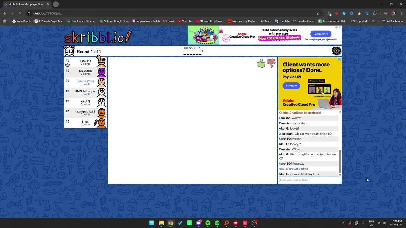Viewport: 406px width, 228px height.
Task: Open AlphaZegus bookmark
Action: tap(49, 21)
